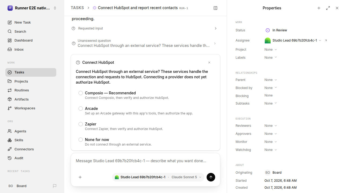Screen dimensions: 343x193
Task: Open the Project None dropdown
Action: pos(271,50)
